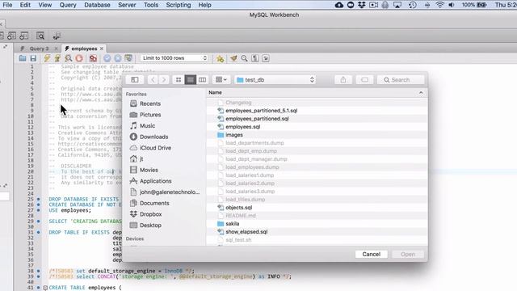Click schema inspector magnifier icon in main toolbar
The height and width of the screenshot is (291, 517).
[x=40, y=36]
